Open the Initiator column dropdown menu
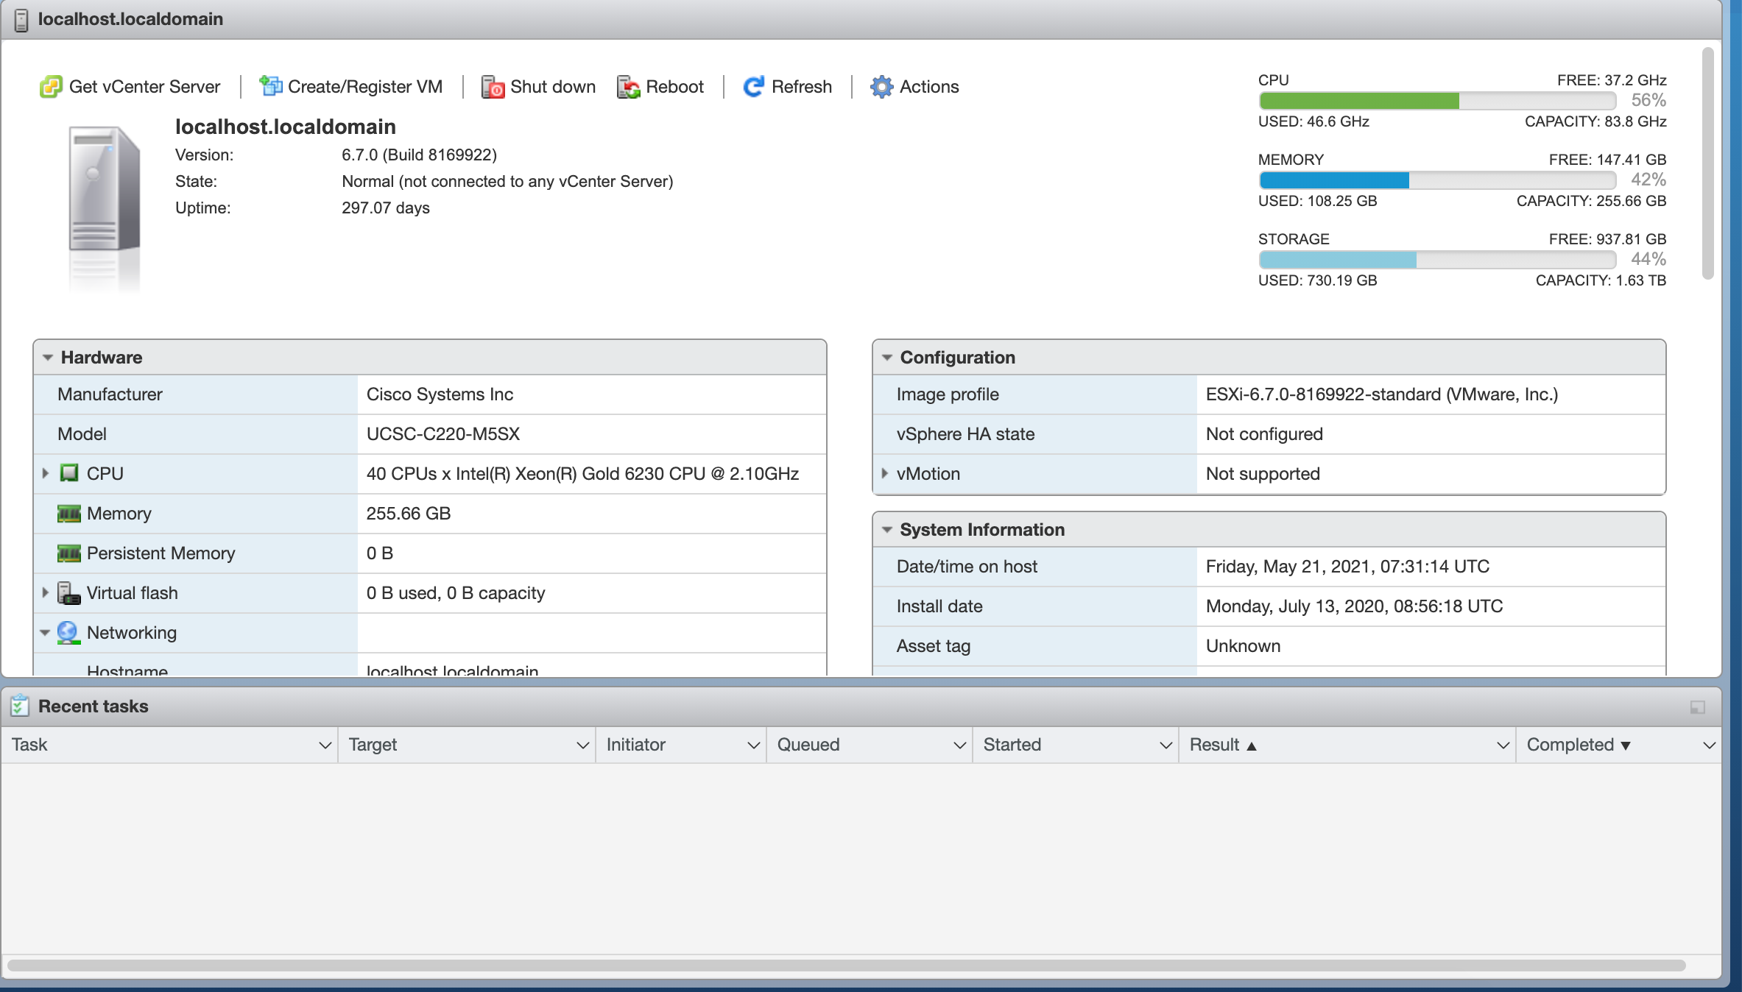1742x992 pixels. 753,745
